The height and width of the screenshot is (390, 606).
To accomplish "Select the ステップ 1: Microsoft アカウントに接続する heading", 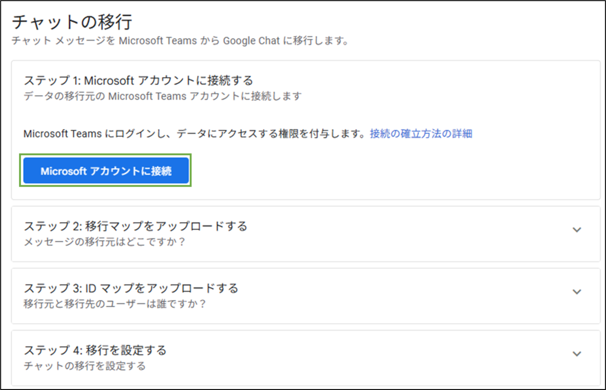I will coord(138,80).
